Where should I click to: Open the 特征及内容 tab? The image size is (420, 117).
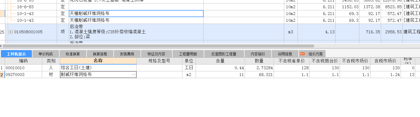point(156,54)
